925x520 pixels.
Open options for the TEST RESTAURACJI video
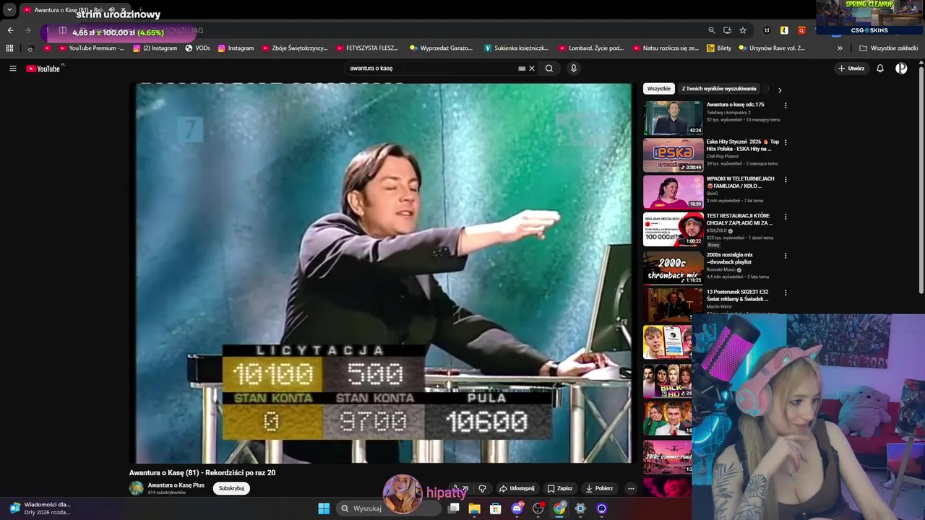click(786, 217)
